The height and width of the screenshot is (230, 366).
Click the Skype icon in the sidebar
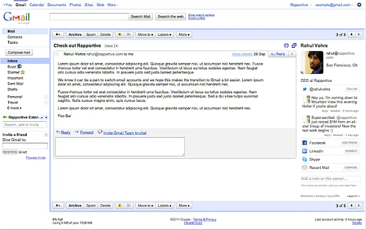pyautogui.click(x=305, y=159)
